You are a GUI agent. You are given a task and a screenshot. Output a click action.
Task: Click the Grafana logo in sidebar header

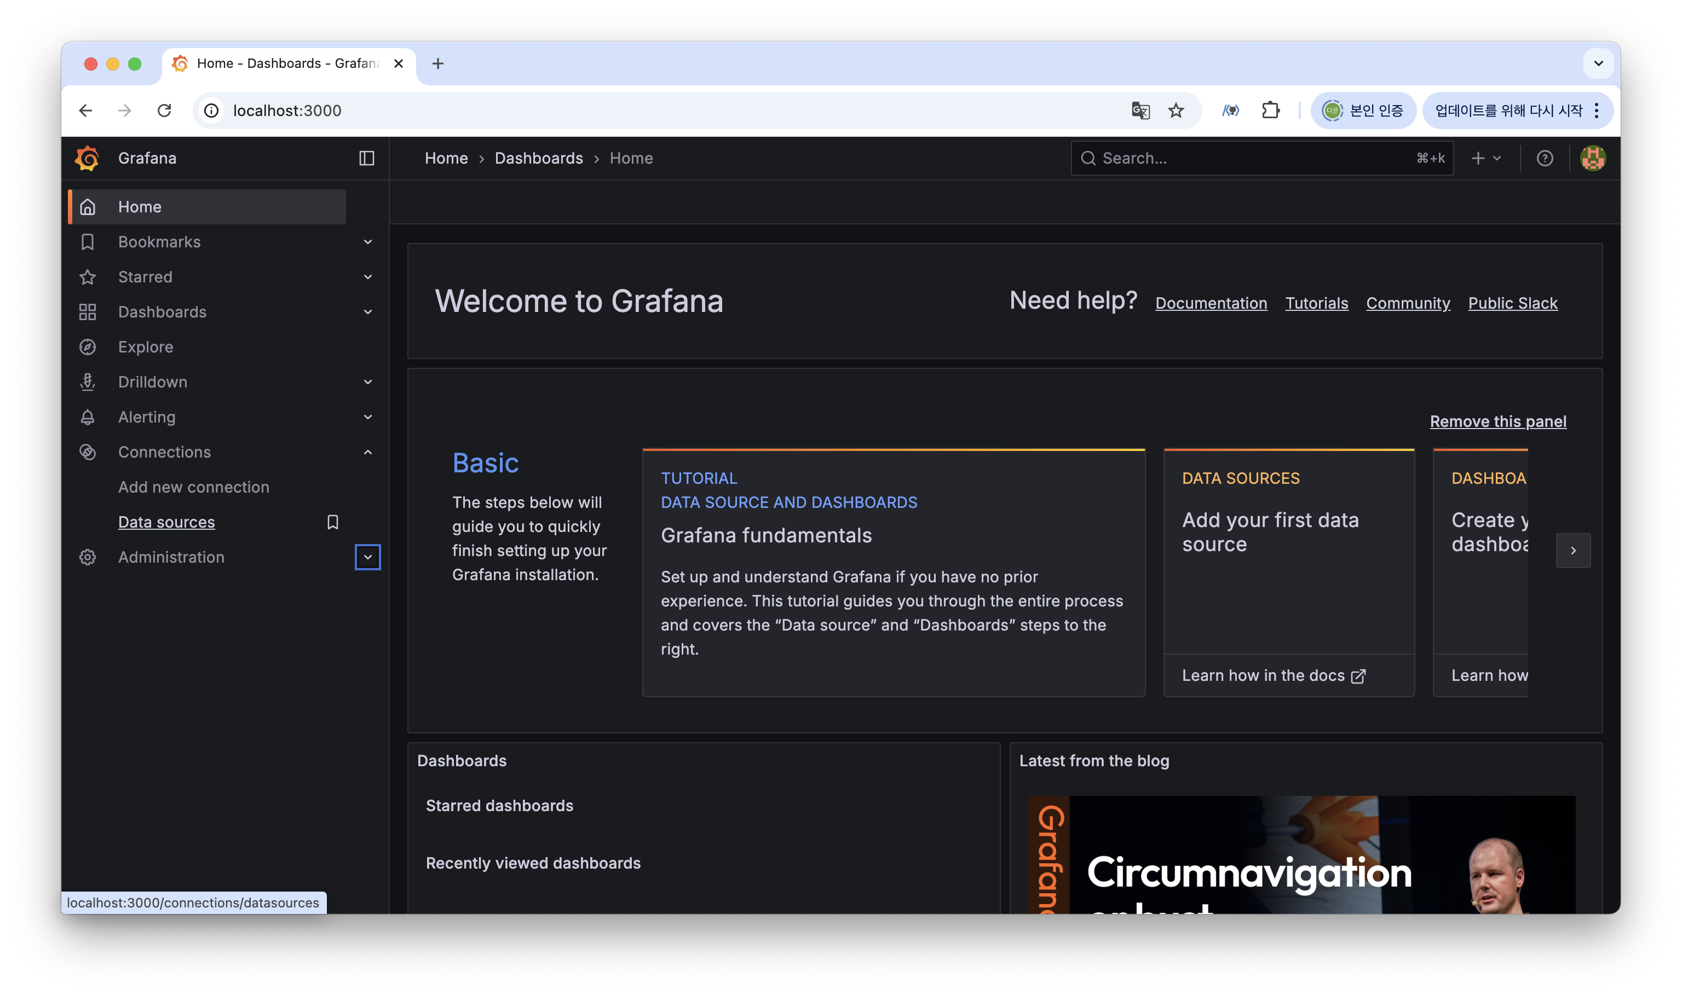click(87, 158)
